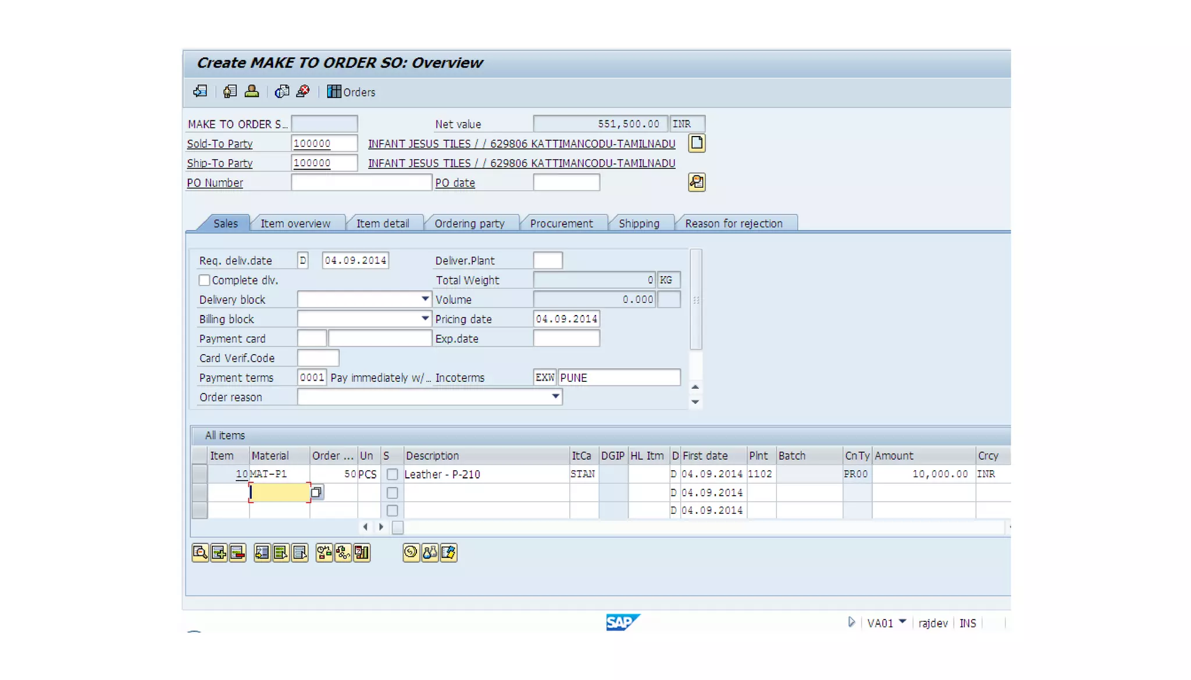This screenshot has height=680, width=1191.
Task: Click the flasks icon in item toolbar
Action: (430, 552)
